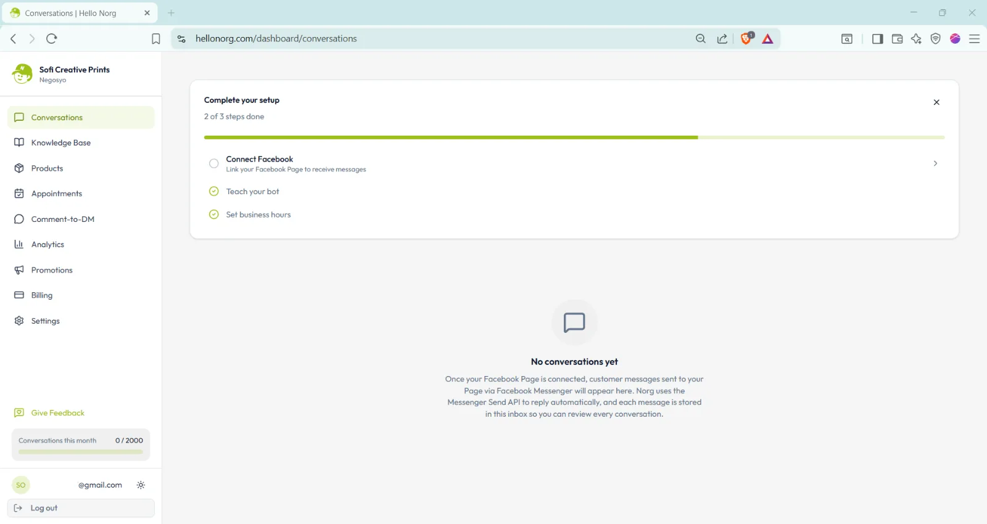Viewport: 987px width, 524px height.
Task: Click the Teach your bot step label
Action: 253,192
